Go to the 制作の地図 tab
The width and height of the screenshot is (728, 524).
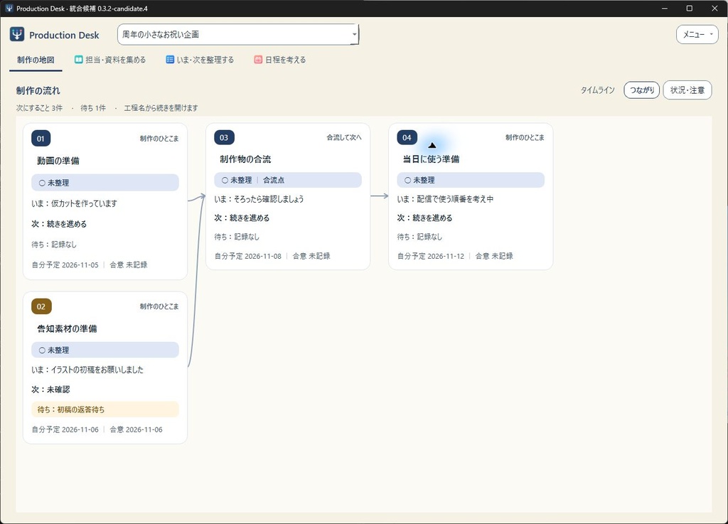click(36, 60)
